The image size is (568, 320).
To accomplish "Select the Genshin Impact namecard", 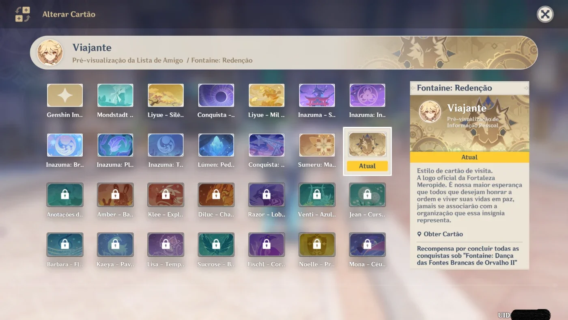I will pos(65,95).
